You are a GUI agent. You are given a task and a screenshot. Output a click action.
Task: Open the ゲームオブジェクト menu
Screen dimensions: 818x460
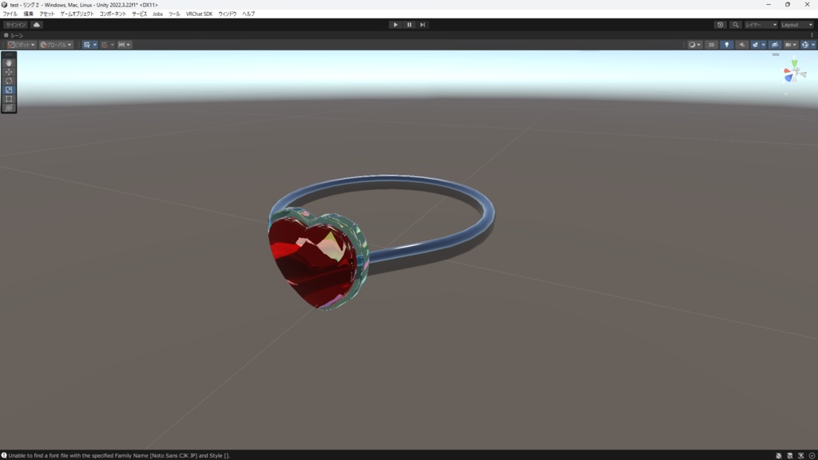point(77,14)
